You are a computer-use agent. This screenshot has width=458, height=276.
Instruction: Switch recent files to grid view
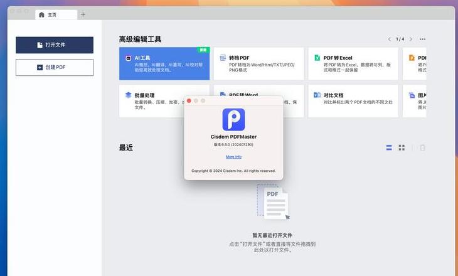tap(402, 148)
